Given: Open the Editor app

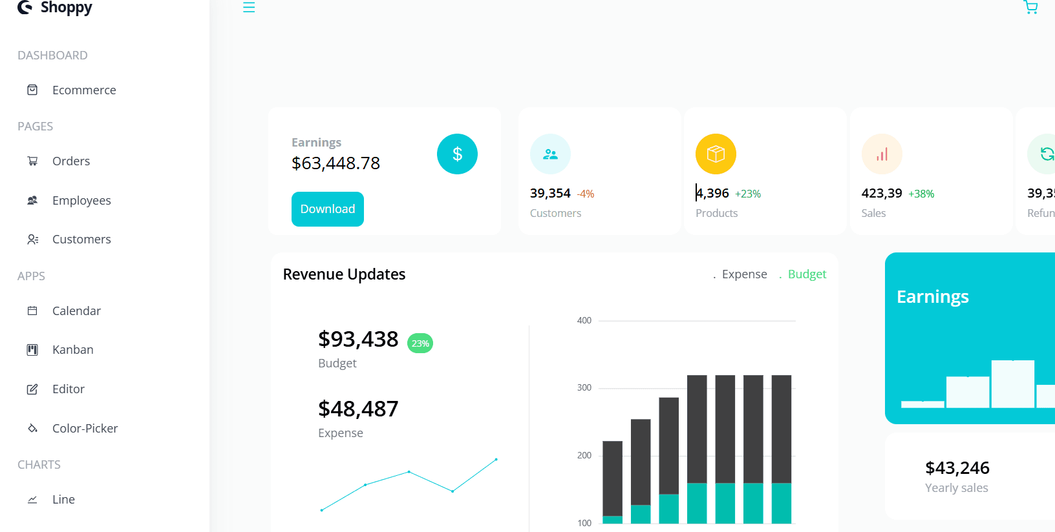Looking at the screenshot, I should click(x=68, y=389).
